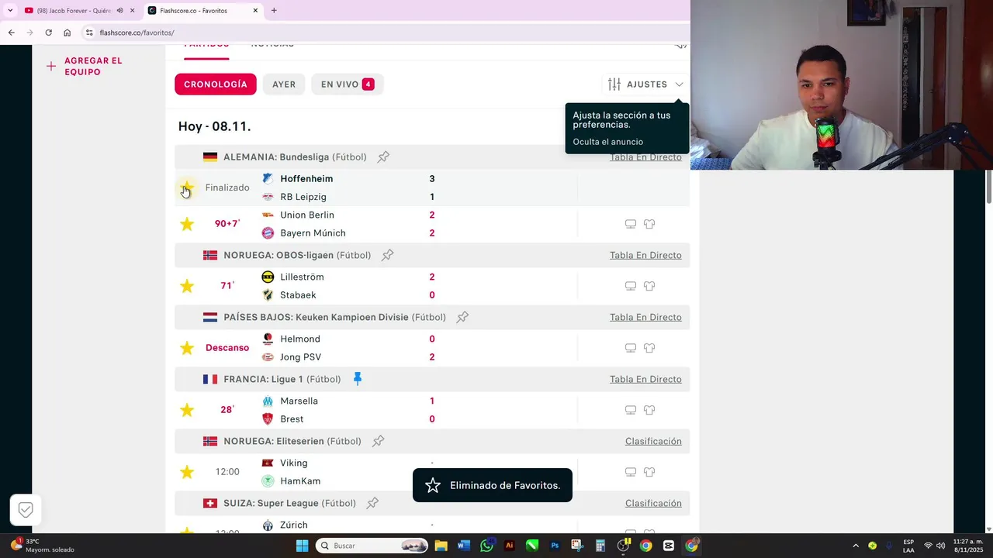This screenshot has width=993, height=558.
Task: Open the browser home page
Action: click(67, 33)
